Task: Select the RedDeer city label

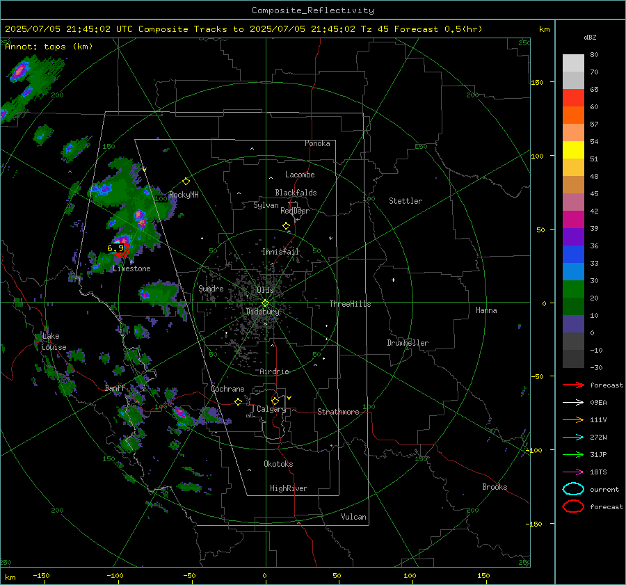Action: click(x=295, y=211)
